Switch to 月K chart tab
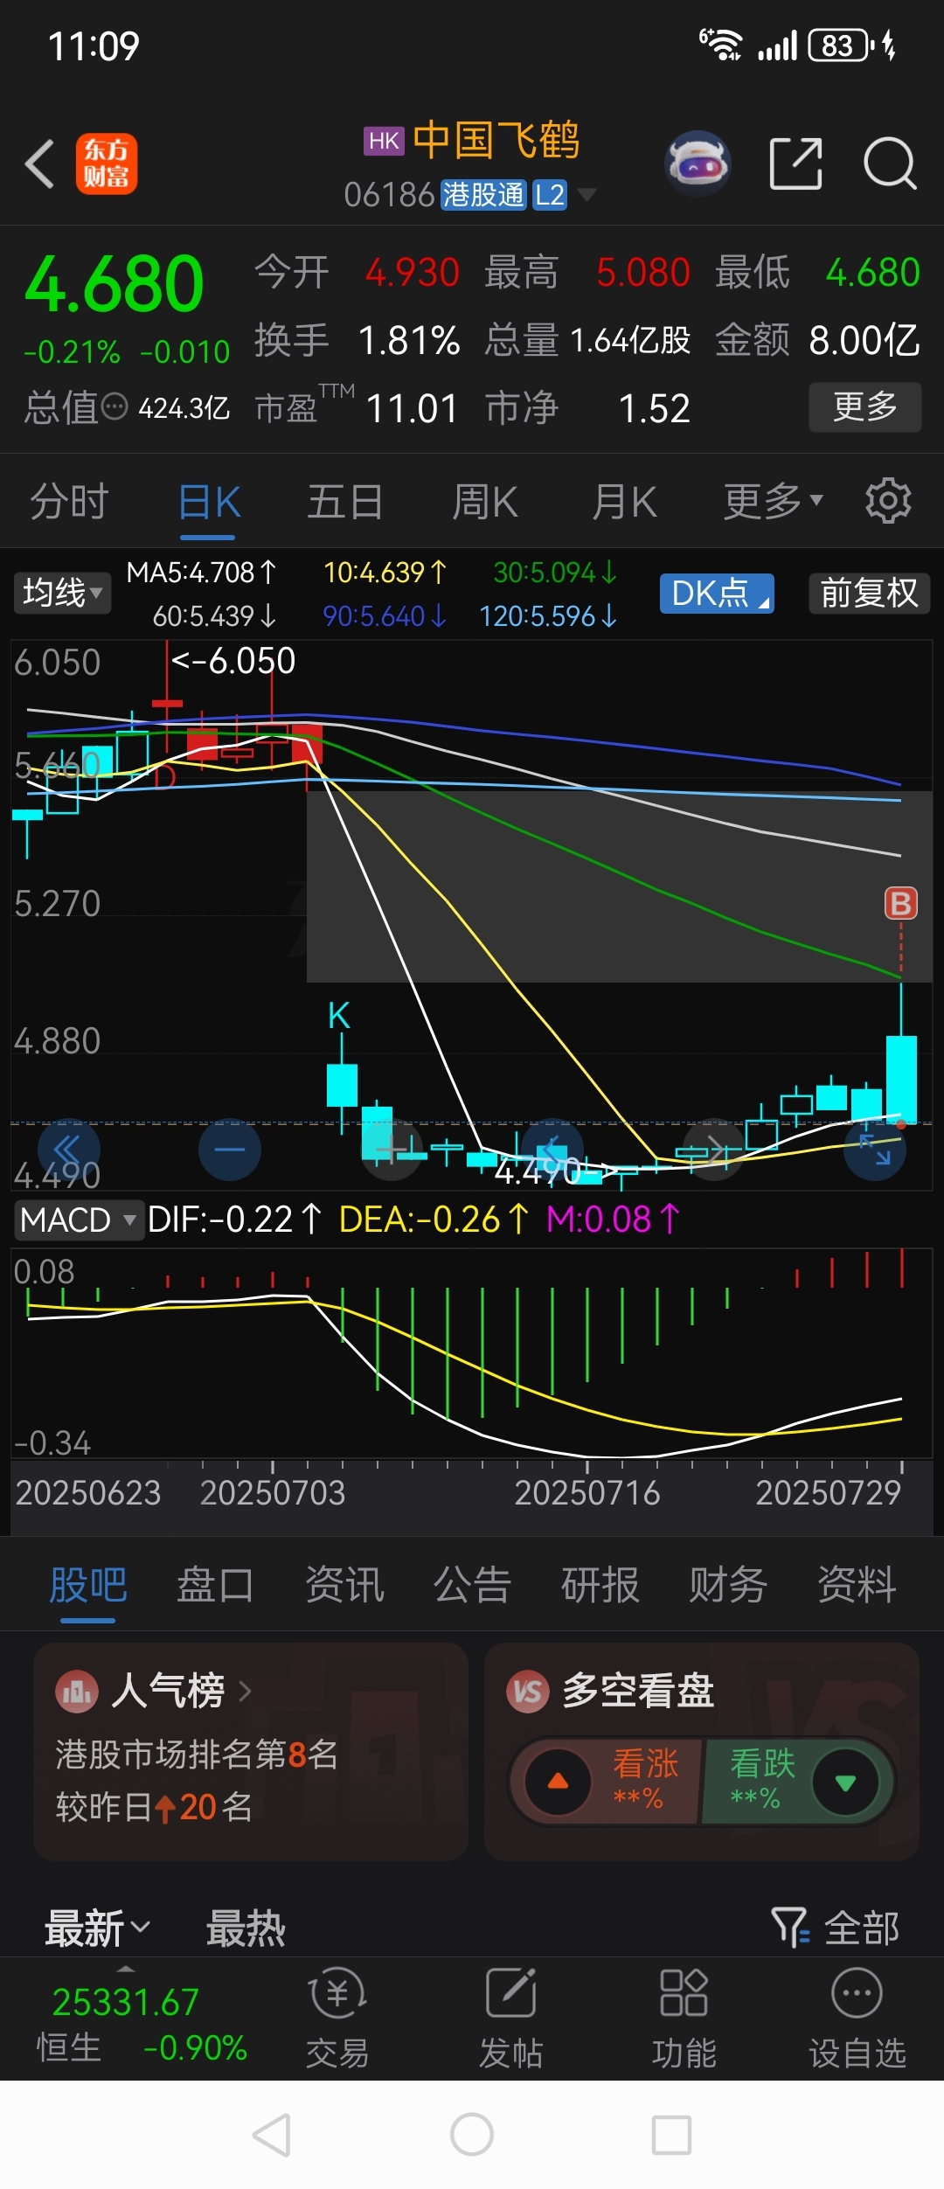The image size is (944, 2189). coord(624,502)
